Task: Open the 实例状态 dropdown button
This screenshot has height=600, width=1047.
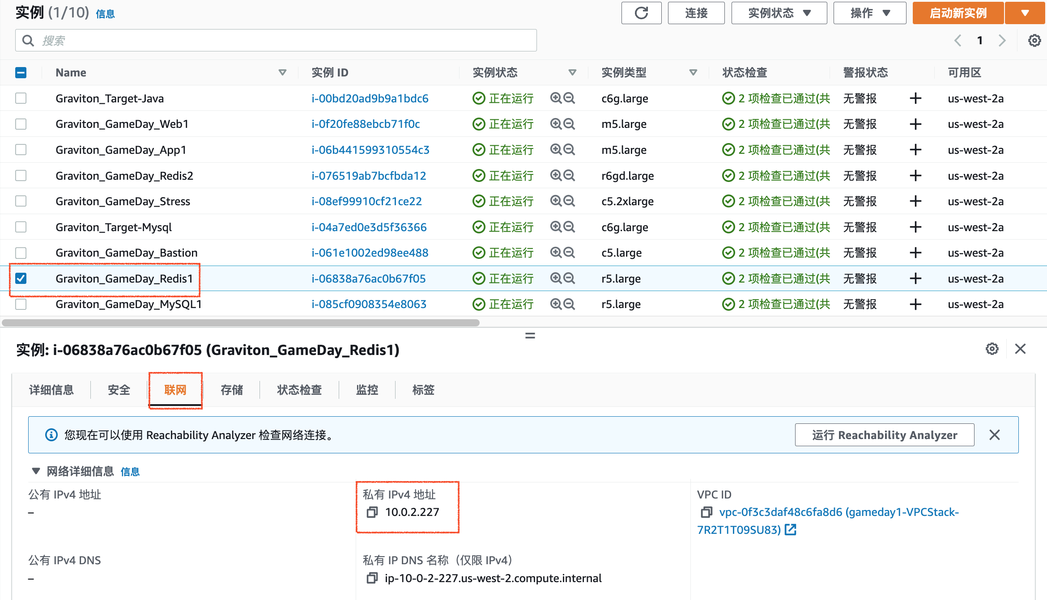Action: pos(779,13)
